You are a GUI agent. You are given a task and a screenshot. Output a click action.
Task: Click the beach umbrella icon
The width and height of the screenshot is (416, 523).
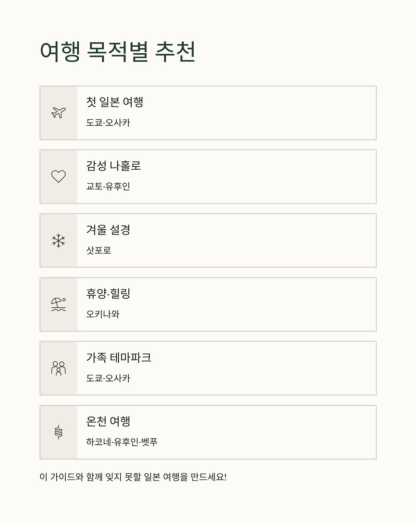point(58,304)
